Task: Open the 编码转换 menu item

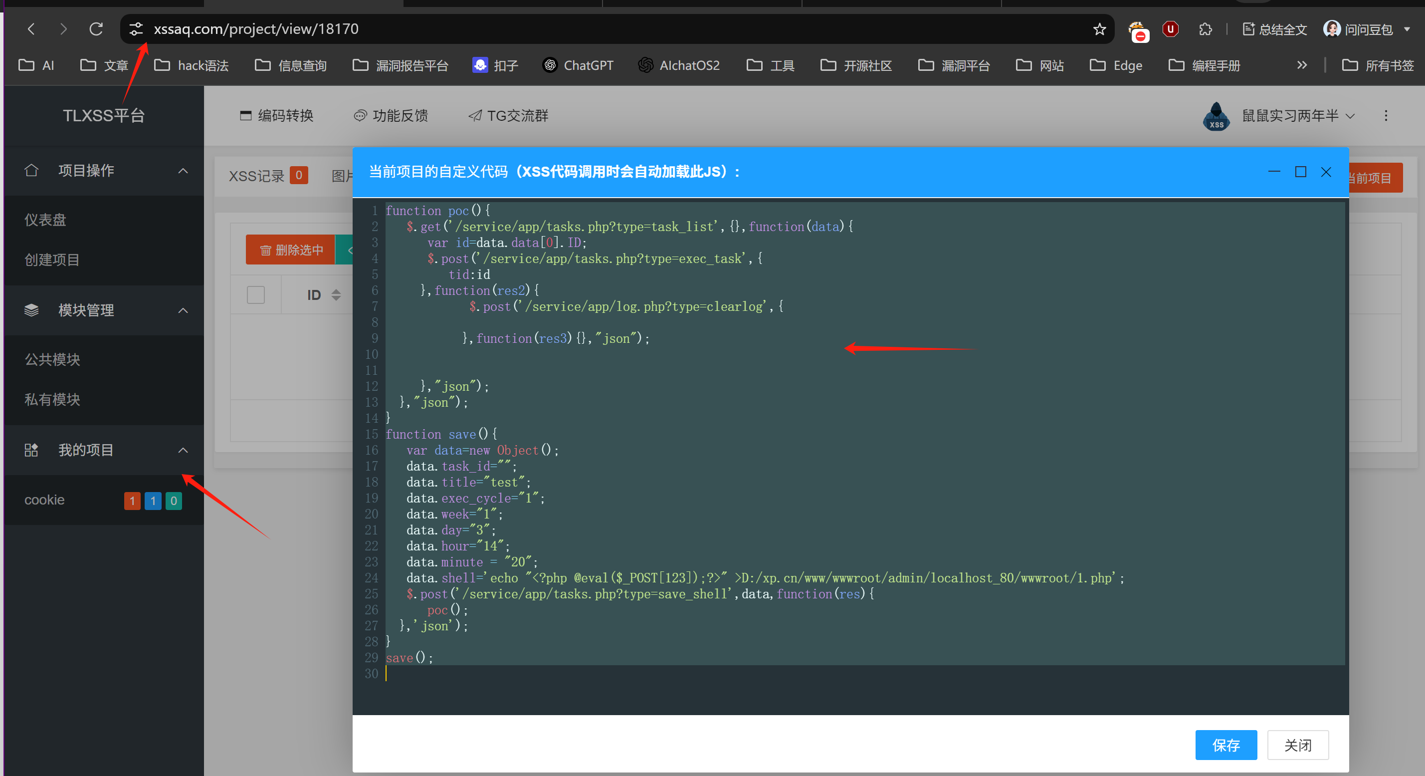Action: click(x=277, y=116)
